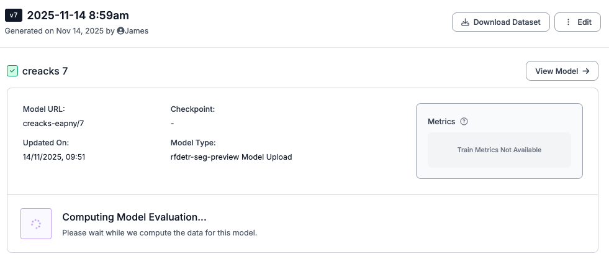Click the Metrics label

441,122
